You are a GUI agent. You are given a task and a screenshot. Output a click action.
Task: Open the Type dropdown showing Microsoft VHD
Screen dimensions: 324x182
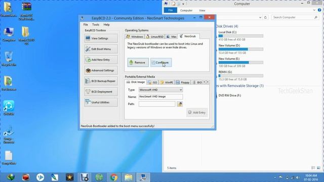(160, 90)
